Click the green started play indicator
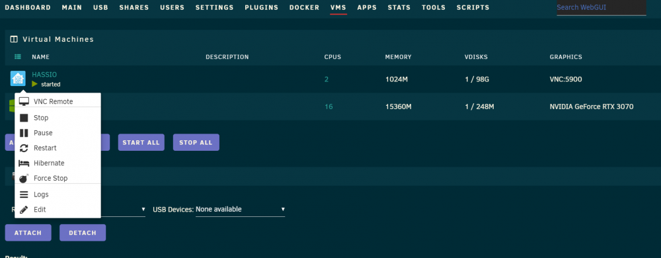 (x=34, y=84)
